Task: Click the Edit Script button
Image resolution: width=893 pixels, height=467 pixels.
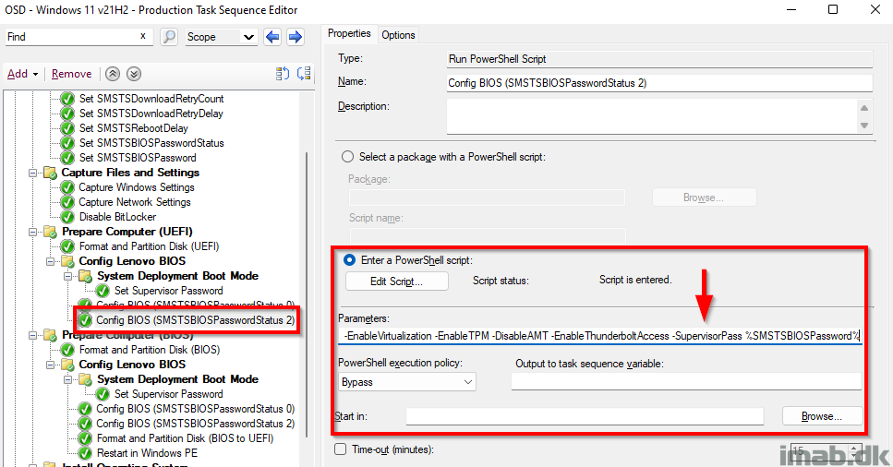Action: point(397,281)
